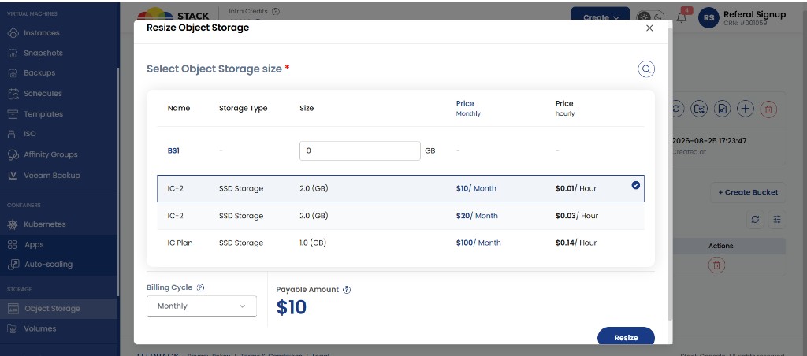Click the + Create Bucket button
The width and height of the screenshot is (807, 356).
[x=748, y=192]
